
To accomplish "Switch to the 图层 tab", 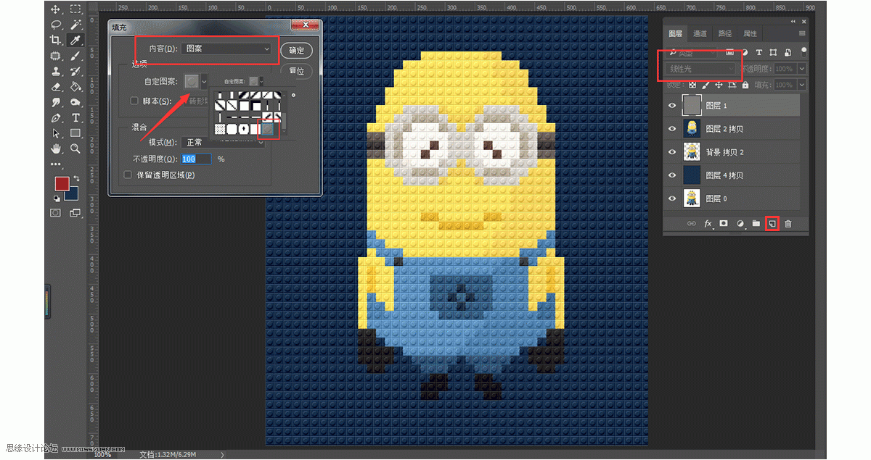I will [x=676, y=34].
